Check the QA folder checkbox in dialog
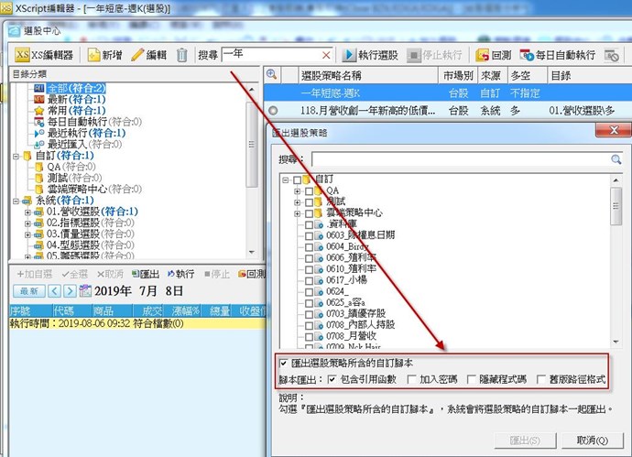Viewport: 632px width, 457px height. click(310, 191)
